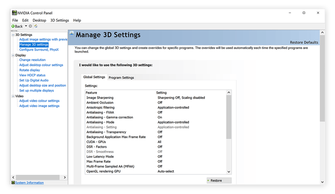Open the File menu
Viewport: 335px width, 194px height.
coord(15,20)
